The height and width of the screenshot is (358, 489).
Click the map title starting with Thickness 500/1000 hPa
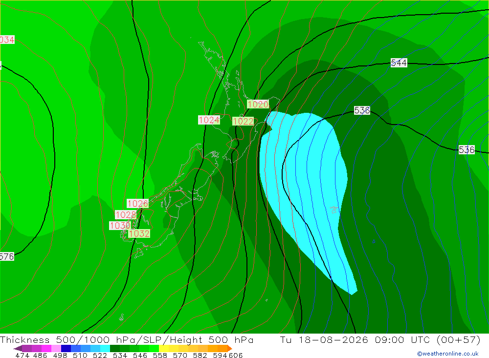point(127,339)
